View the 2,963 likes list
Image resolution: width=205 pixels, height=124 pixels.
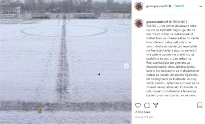143,112
